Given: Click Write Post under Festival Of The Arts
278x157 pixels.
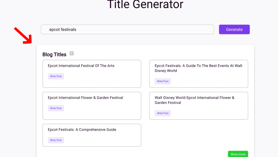Looking at the screenshot, I should [56, 76].
